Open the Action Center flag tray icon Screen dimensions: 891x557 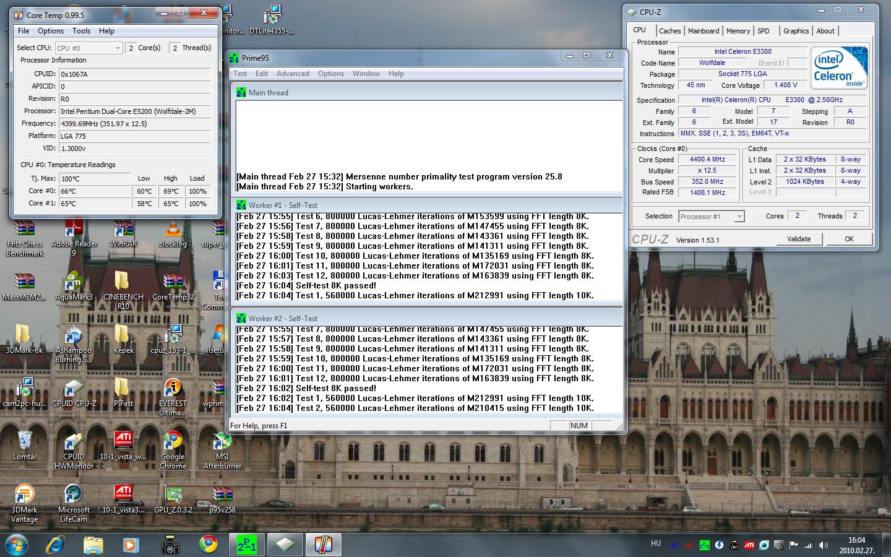click(794, 545)
